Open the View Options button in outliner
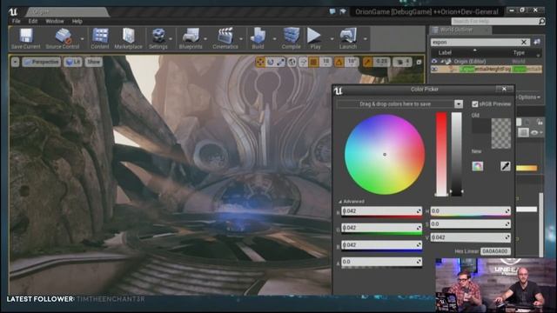Image resolution: width=557 pixels, height=313 pixels. coord(528,97)
